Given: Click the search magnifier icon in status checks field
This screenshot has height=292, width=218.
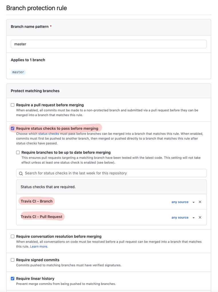Looking at the screenshot, I should (x=21, y=173).
